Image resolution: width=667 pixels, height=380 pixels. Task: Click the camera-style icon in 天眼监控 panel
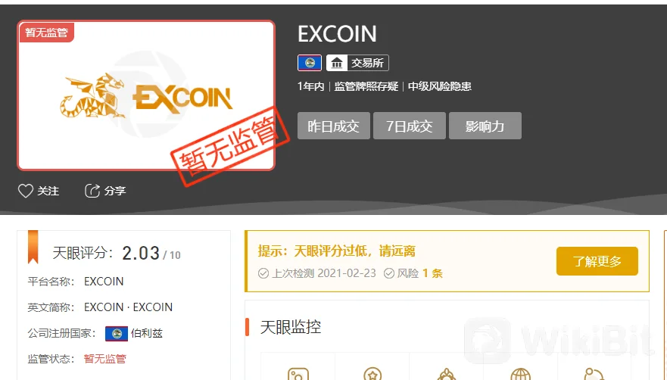pos(298,374)
